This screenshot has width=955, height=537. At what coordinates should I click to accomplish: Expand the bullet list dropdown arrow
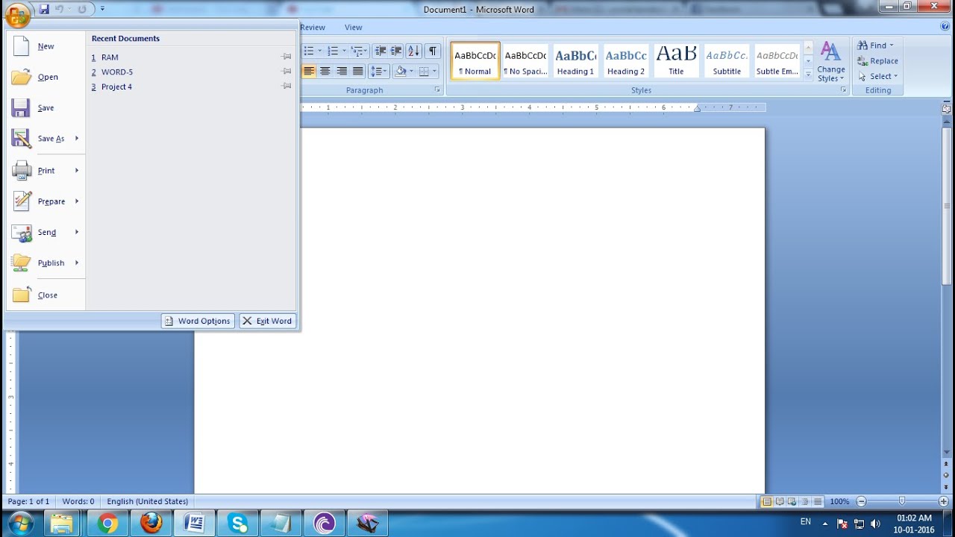(320, 51)
